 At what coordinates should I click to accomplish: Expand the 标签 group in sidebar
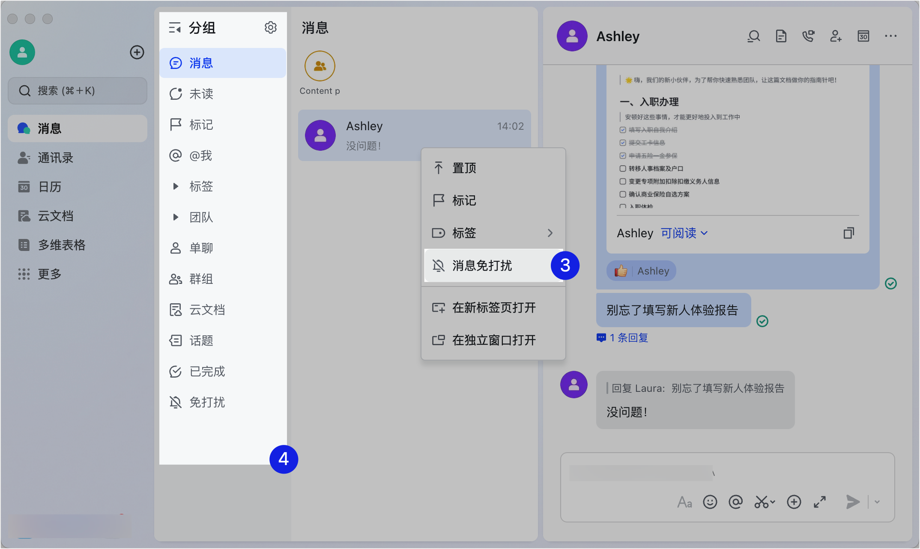click(176, 186)
